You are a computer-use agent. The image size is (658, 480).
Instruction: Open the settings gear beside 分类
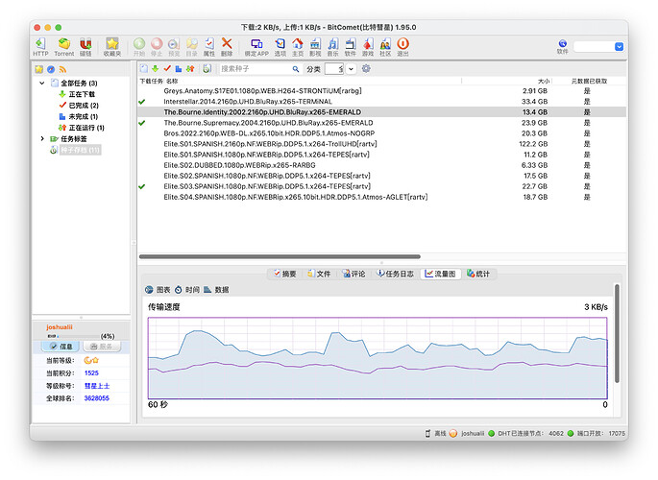366,68
